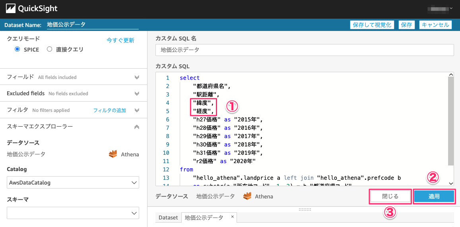The width and height of the screenshot is (460, 227).
Task: Click the SQL editor vertical scrollbar thumb
Action: [451, 122]
